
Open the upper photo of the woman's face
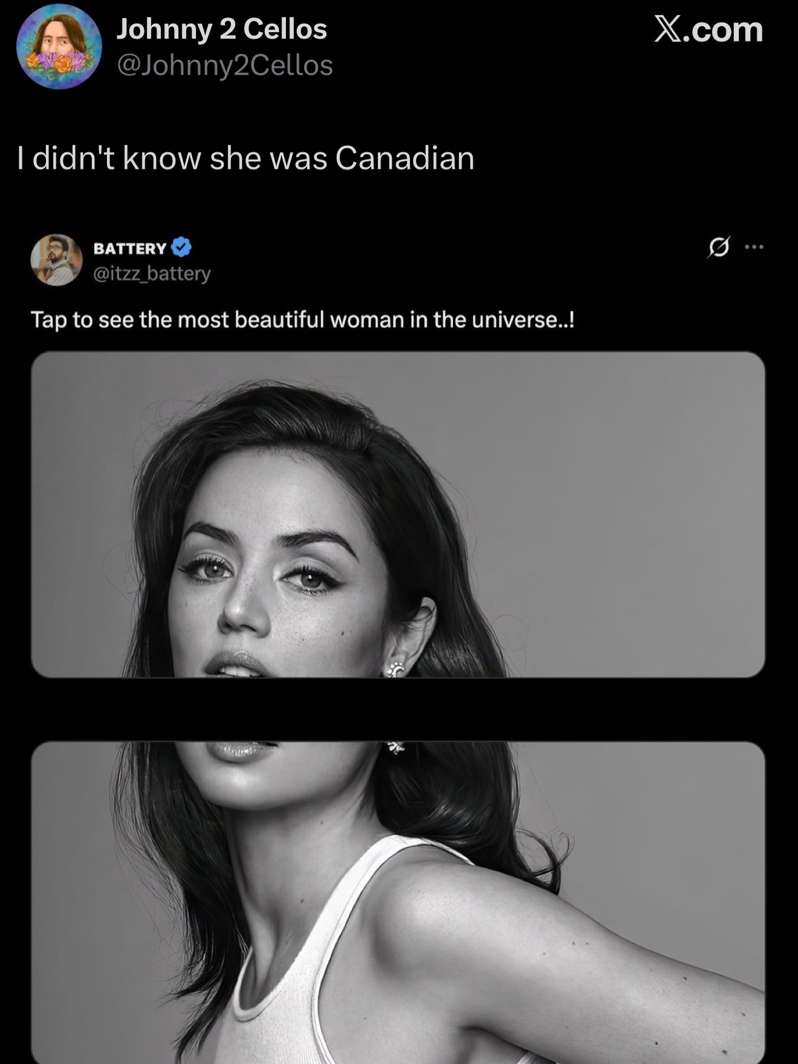point(398,514)
